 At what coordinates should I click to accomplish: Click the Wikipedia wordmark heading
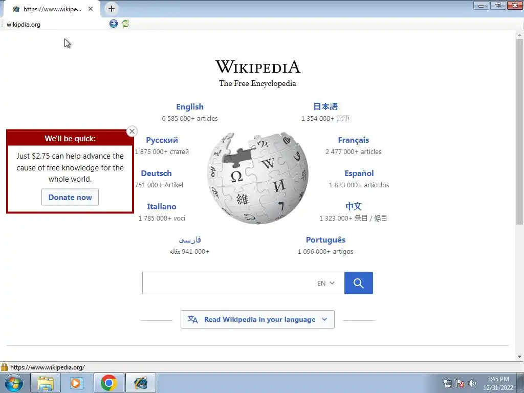point(258,67)
